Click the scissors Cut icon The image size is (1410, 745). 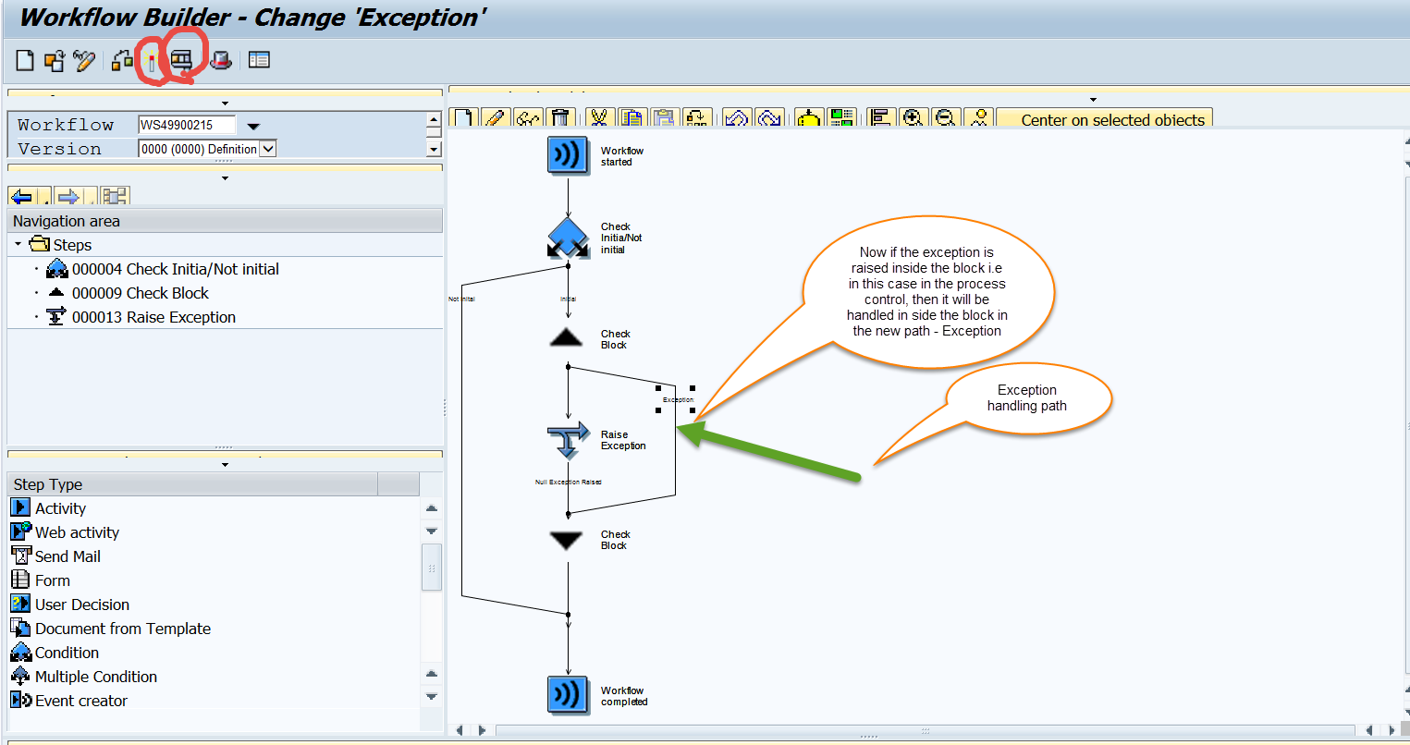[x=599, y=118]
